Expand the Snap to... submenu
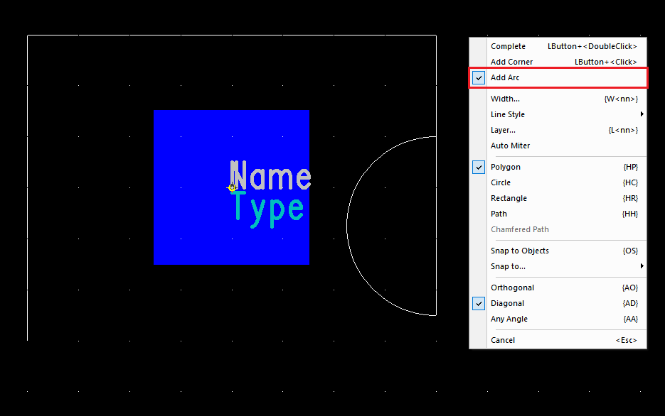Viewport: 665px width, 416px height. [x=508, y=266]
